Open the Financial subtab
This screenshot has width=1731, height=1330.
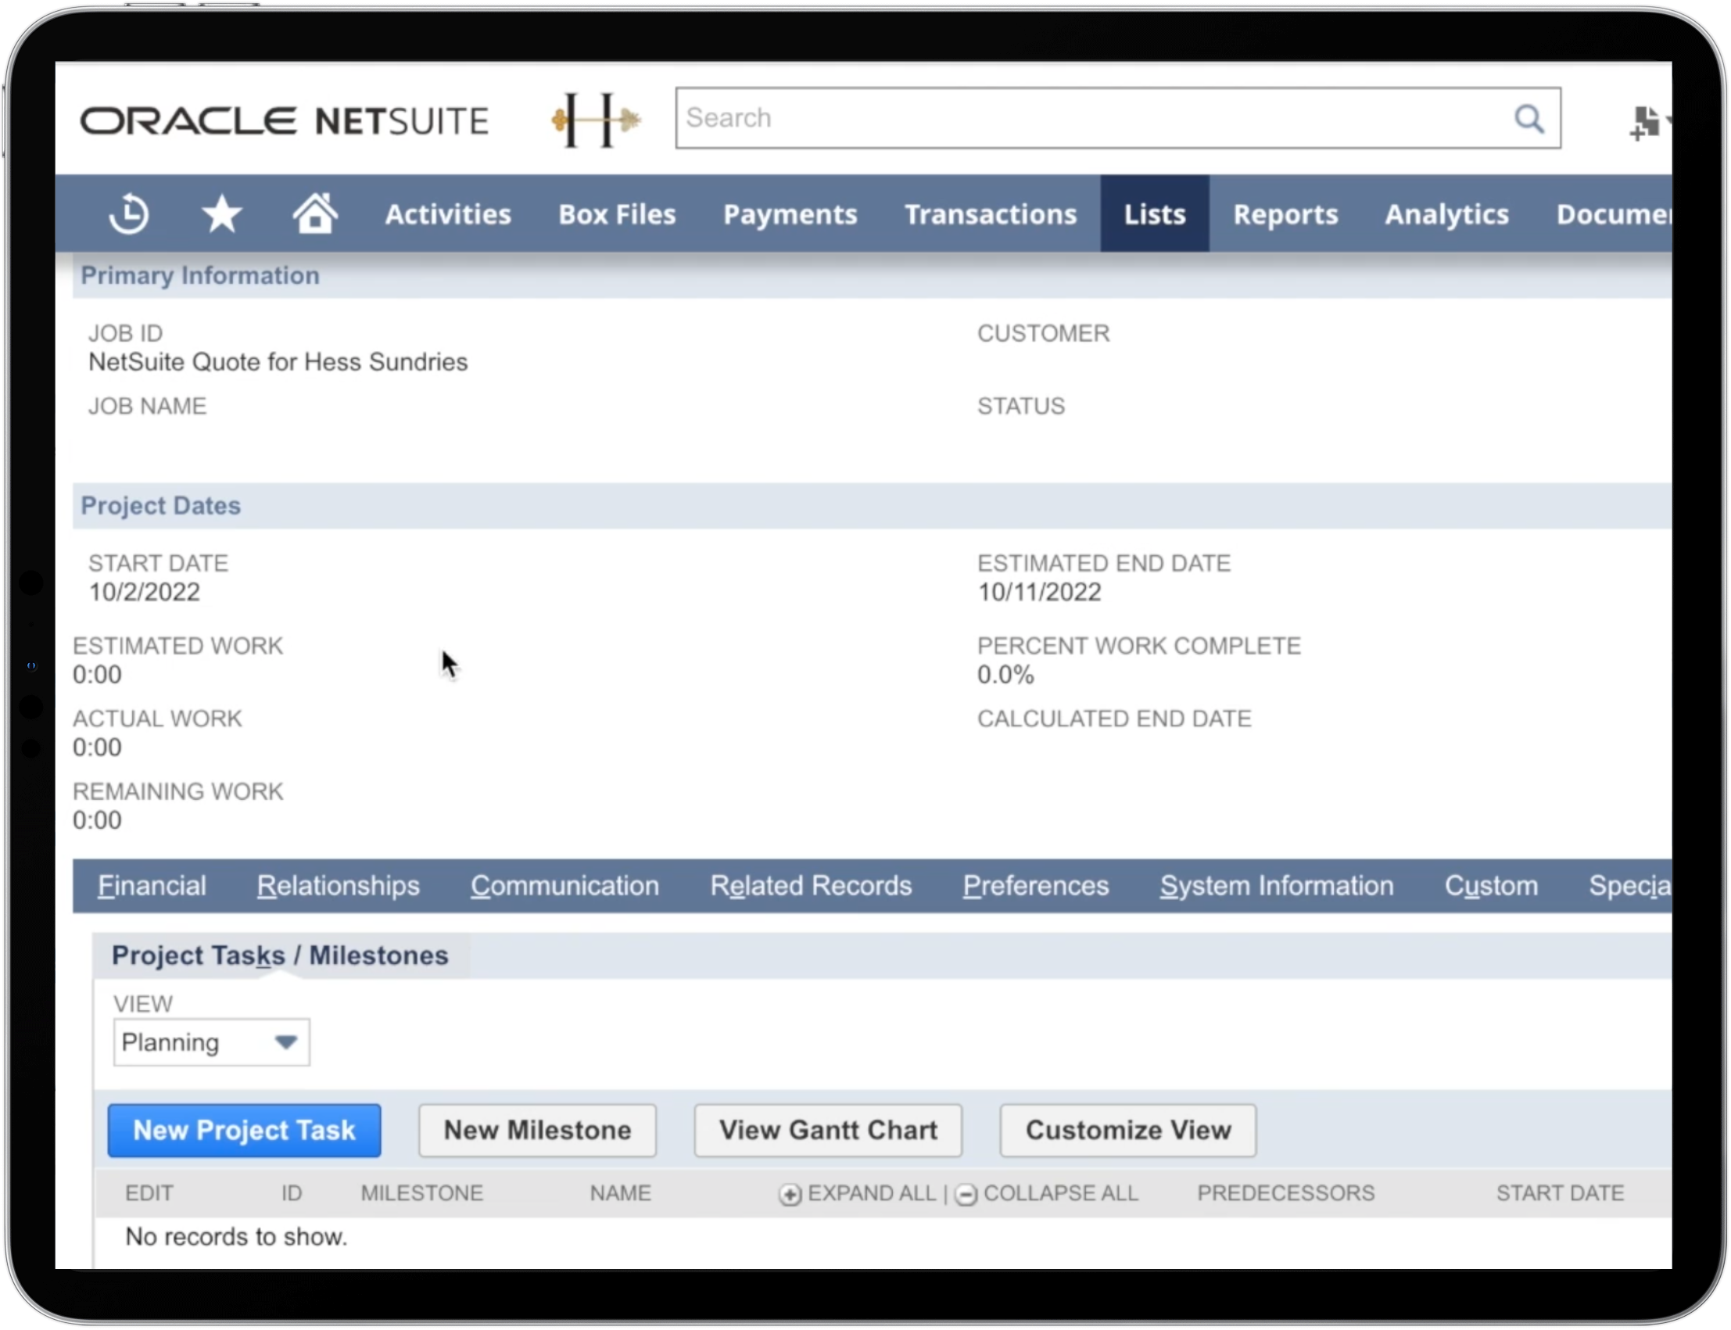coord(152,885)
